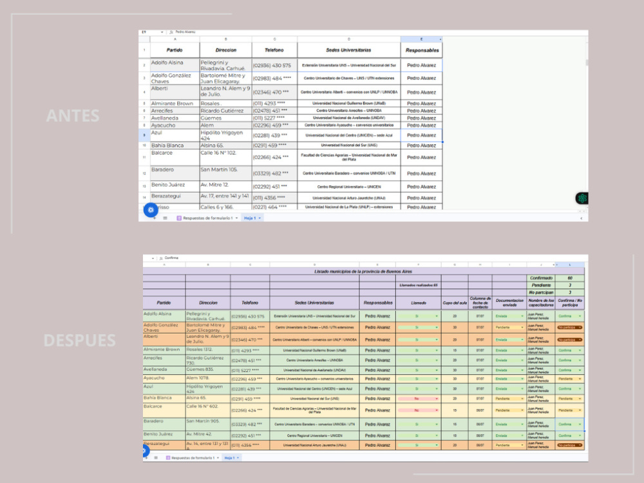Click the formula bar showing Pedro Alvarez

coord(185,32)
